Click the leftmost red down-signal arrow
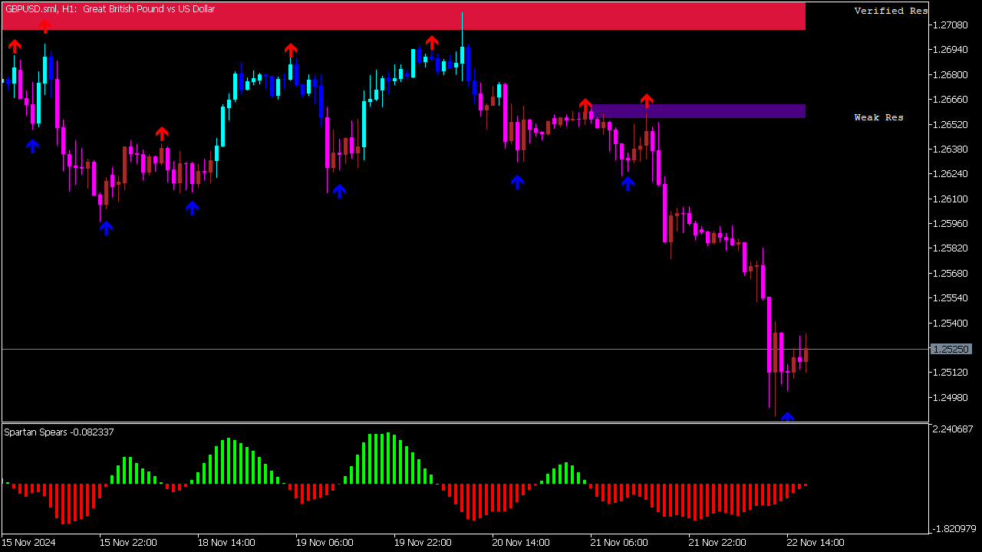982x552 pixels. pos(15,47)
